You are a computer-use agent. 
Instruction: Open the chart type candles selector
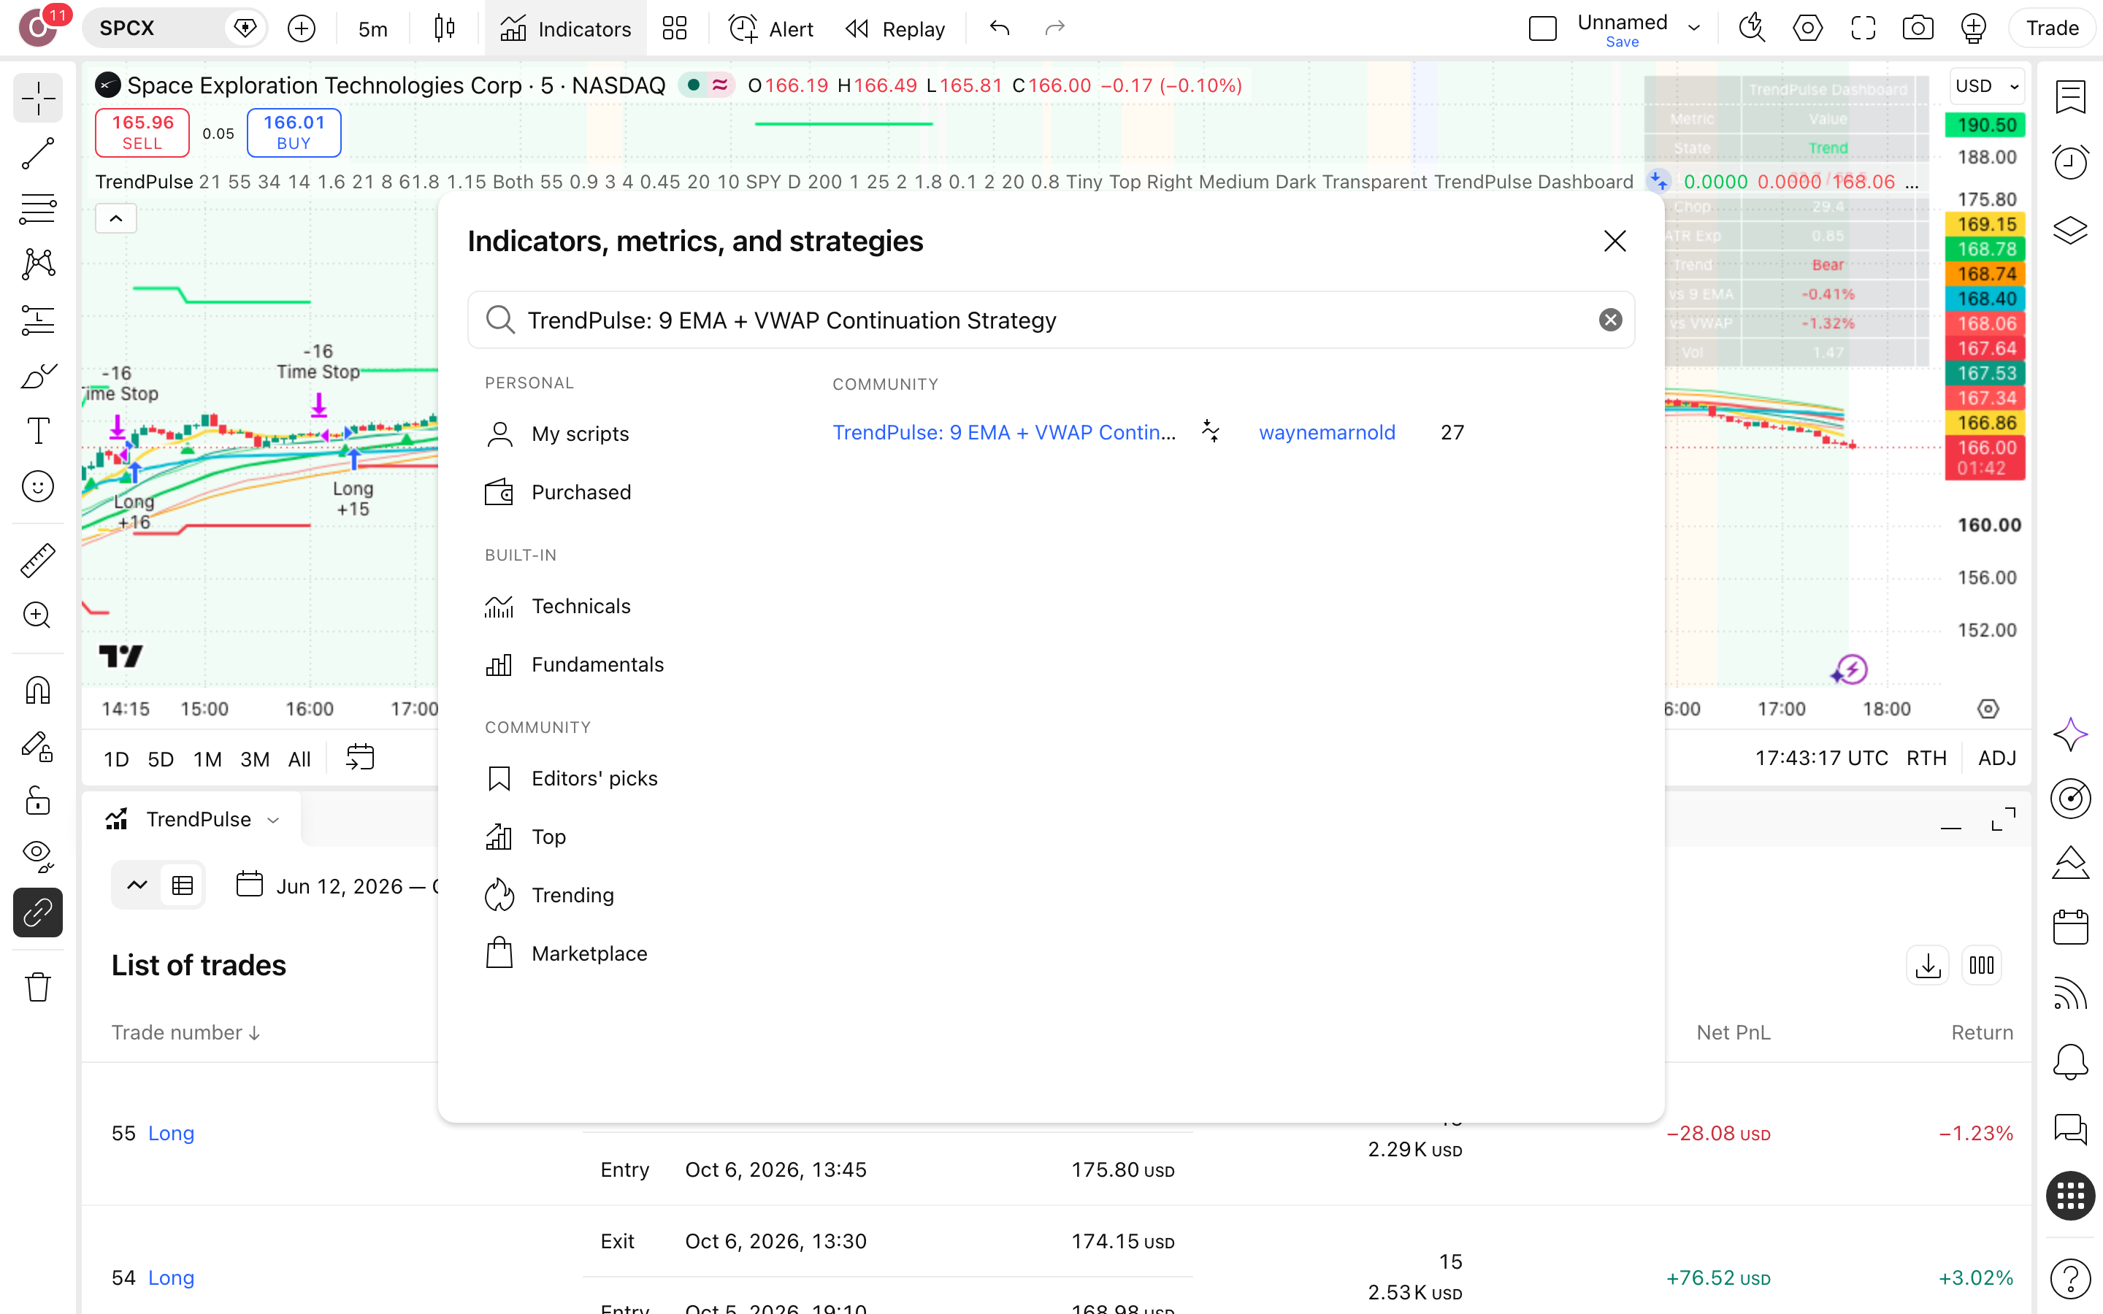click(444, 28)
